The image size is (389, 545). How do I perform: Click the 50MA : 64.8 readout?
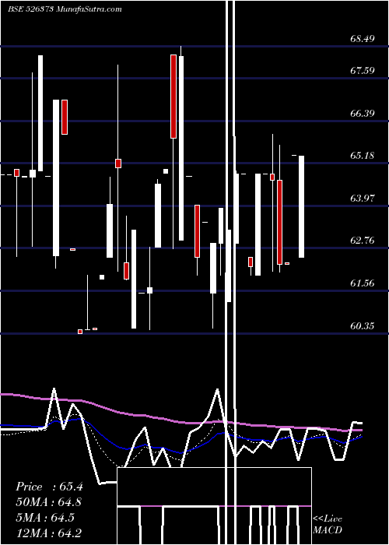[49, 502]
